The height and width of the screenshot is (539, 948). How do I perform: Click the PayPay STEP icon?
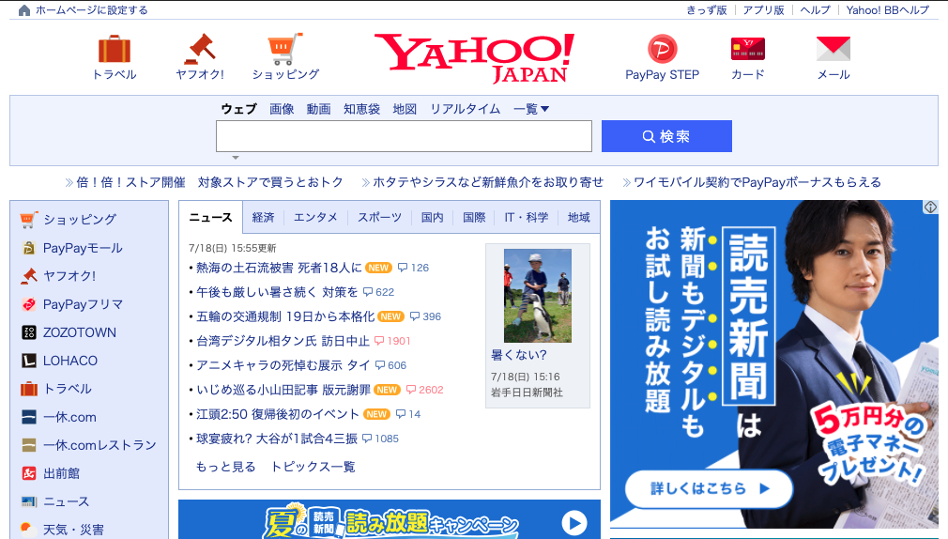pos(662,49)
